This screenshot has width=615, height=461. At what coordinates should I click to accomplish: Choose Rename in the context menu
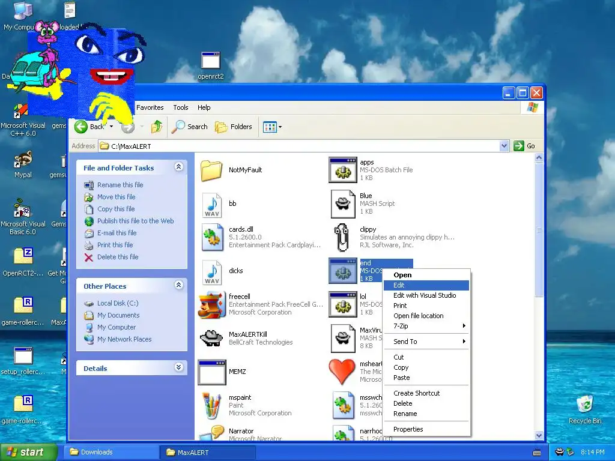tap(426, 414)
